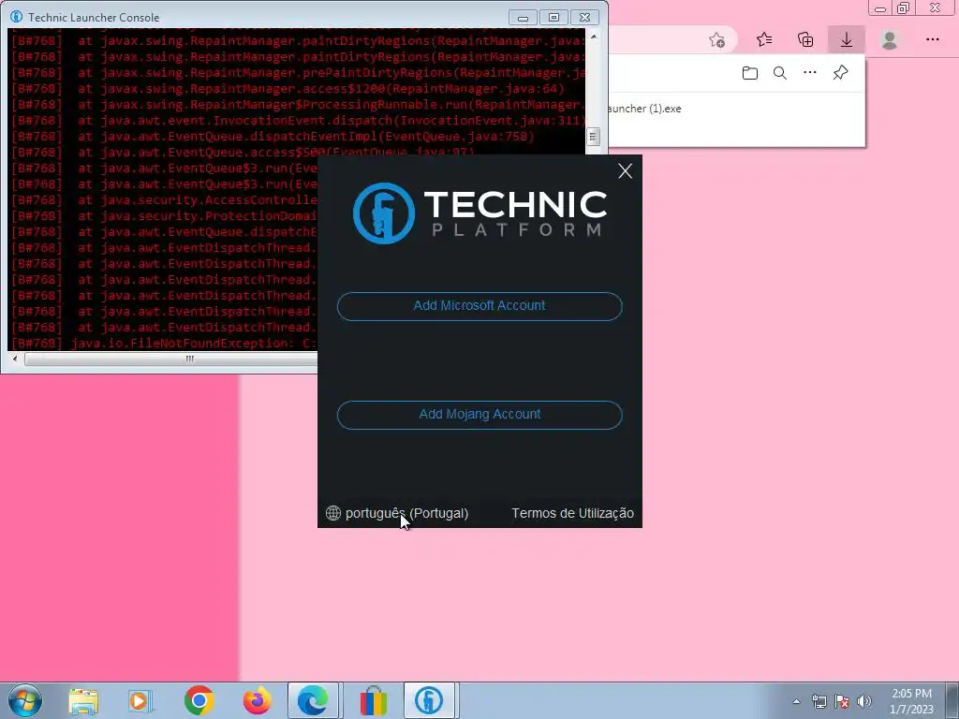This screenshot has height=719, width=959.
Task: Minimize the Edge browser window
Action: (x=880, y=8)
